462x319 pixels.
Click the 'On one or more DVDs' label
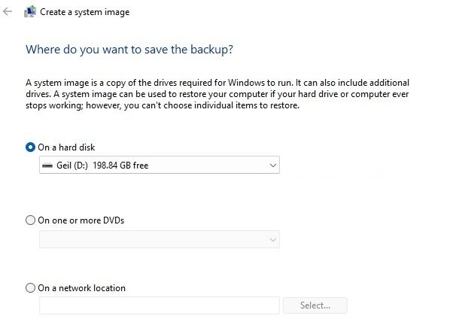click(81, 220)
